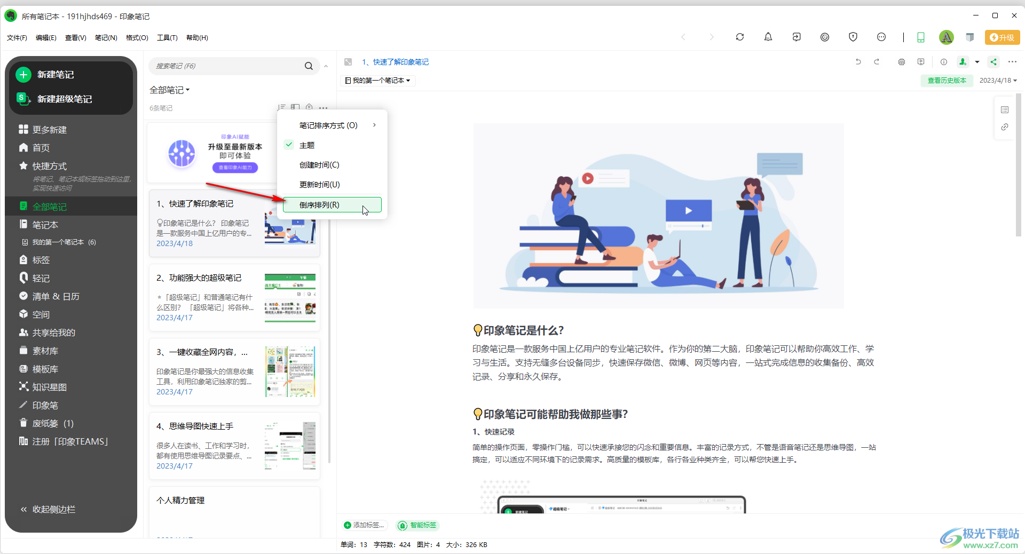
Task: Click the orange 升级 upgrade button
Action: point(1002,37)
